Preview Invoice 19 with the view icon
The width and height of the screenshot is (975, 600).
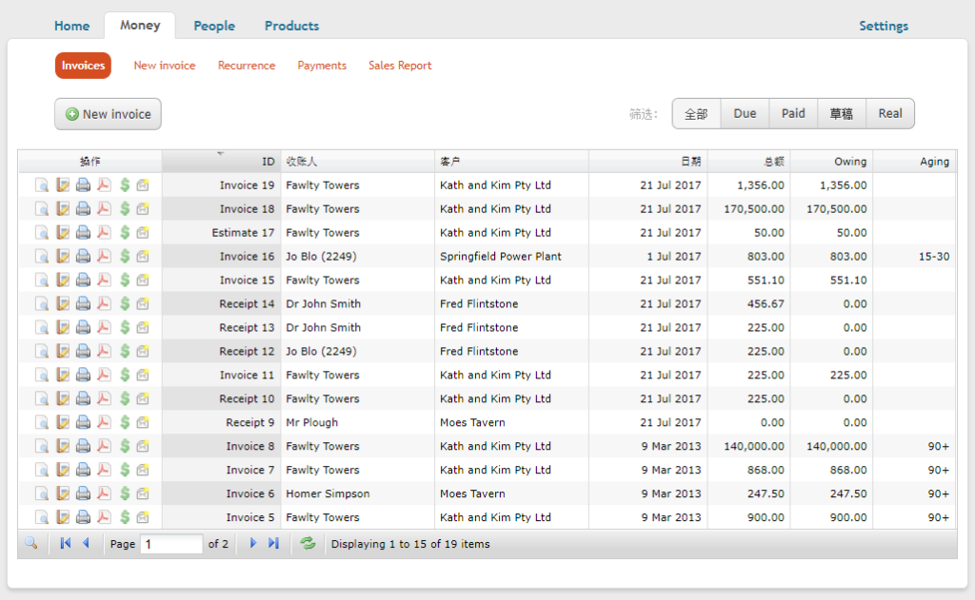(42, 185)
